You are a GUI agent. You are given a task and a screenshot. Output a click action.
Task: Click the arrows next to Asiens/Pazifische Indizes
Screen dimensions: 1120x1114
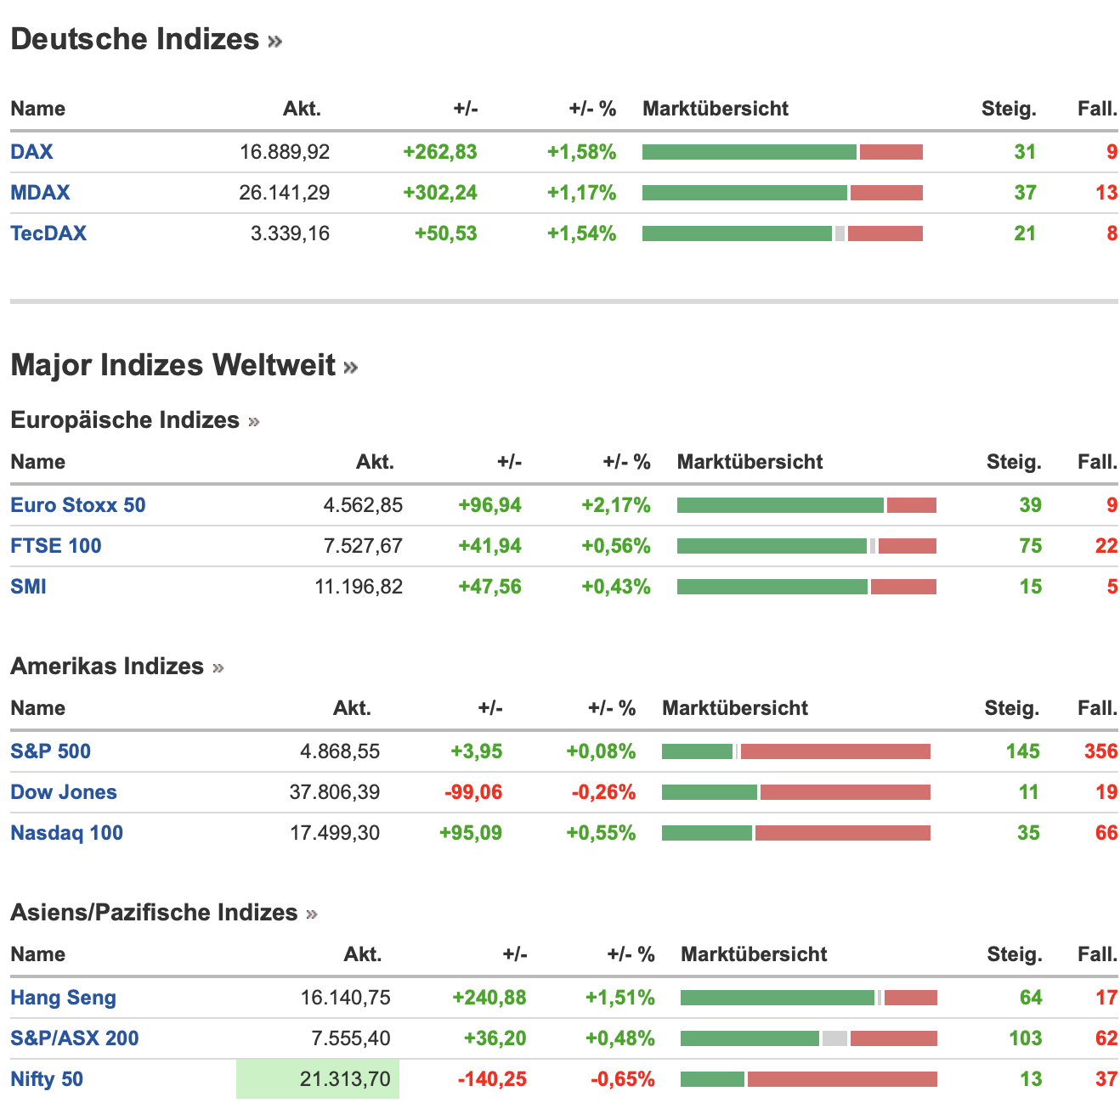point(312,914)
